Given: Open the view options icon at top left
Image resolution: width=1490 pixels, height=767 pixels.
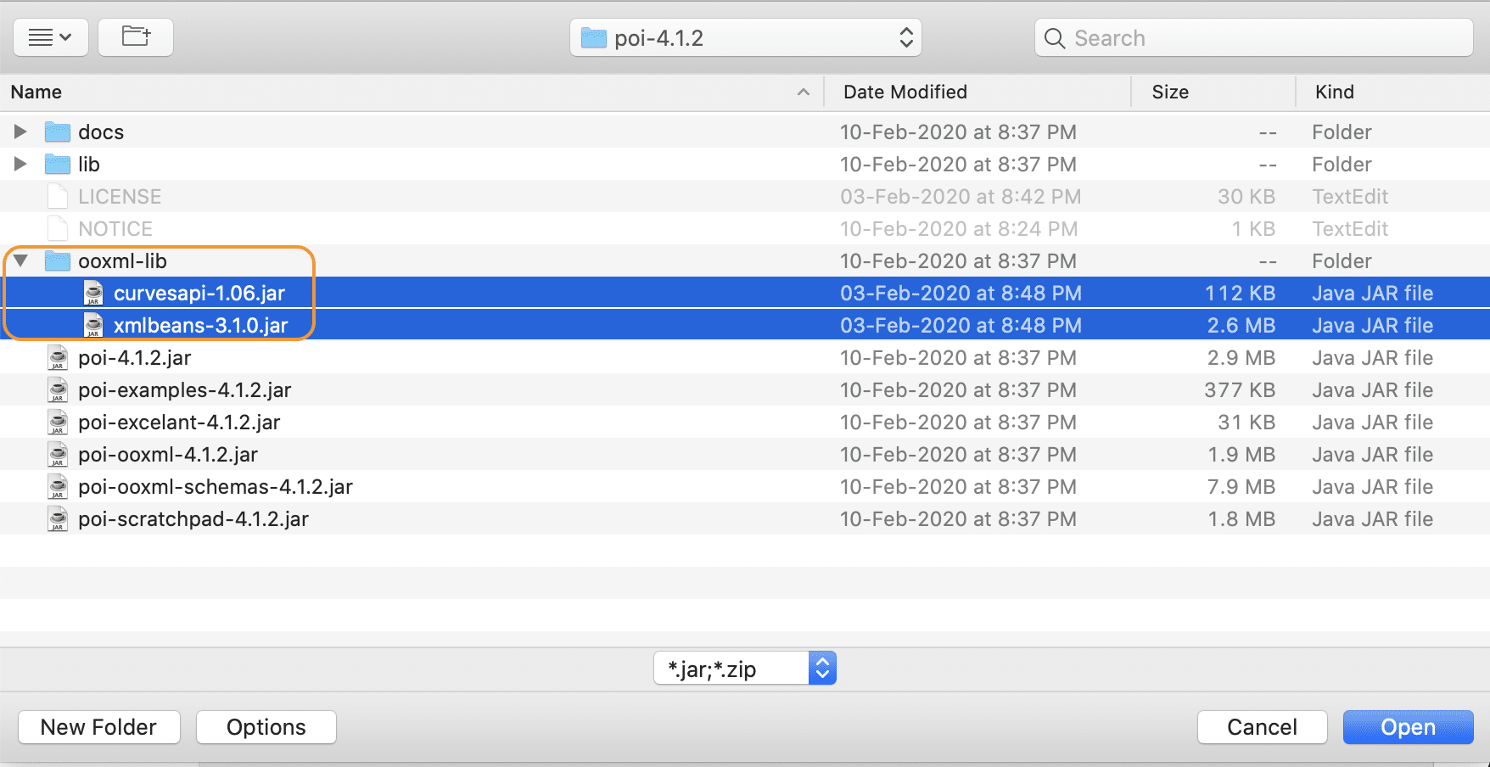Looking at the screenshot, I should pyautogui.click(x=50, y=36).
